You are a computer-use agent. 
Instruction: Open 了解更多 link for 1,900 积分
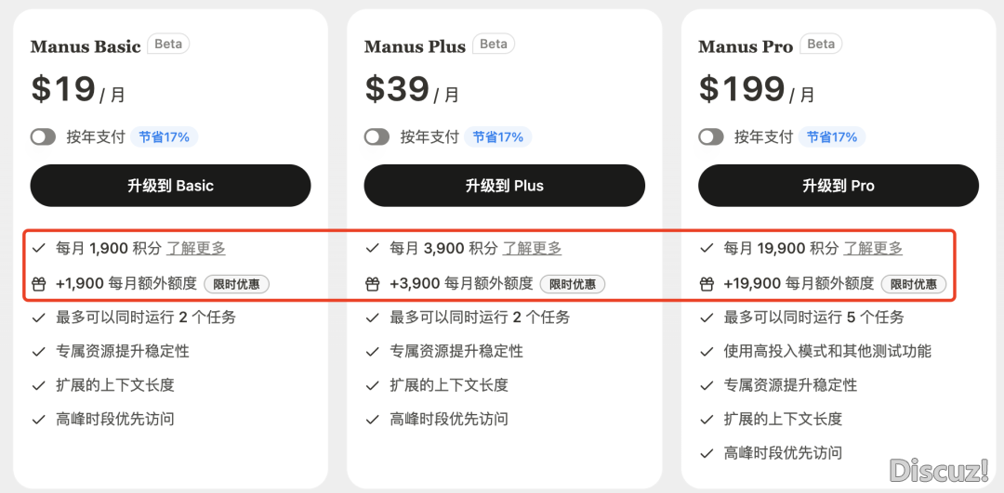196,248
